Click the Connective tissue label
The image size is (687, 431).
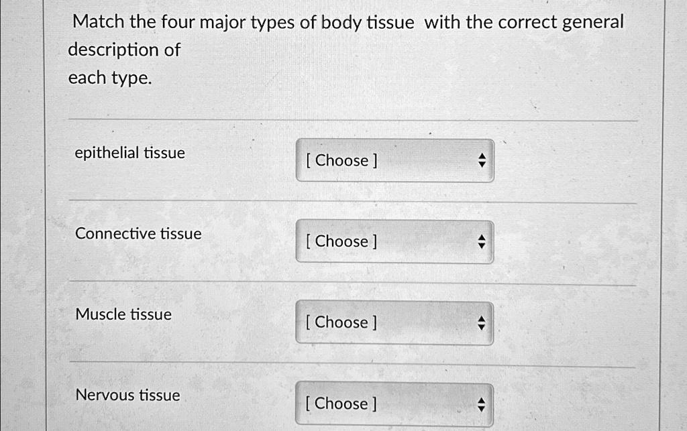pyautogui.click(x=138, y=233)
